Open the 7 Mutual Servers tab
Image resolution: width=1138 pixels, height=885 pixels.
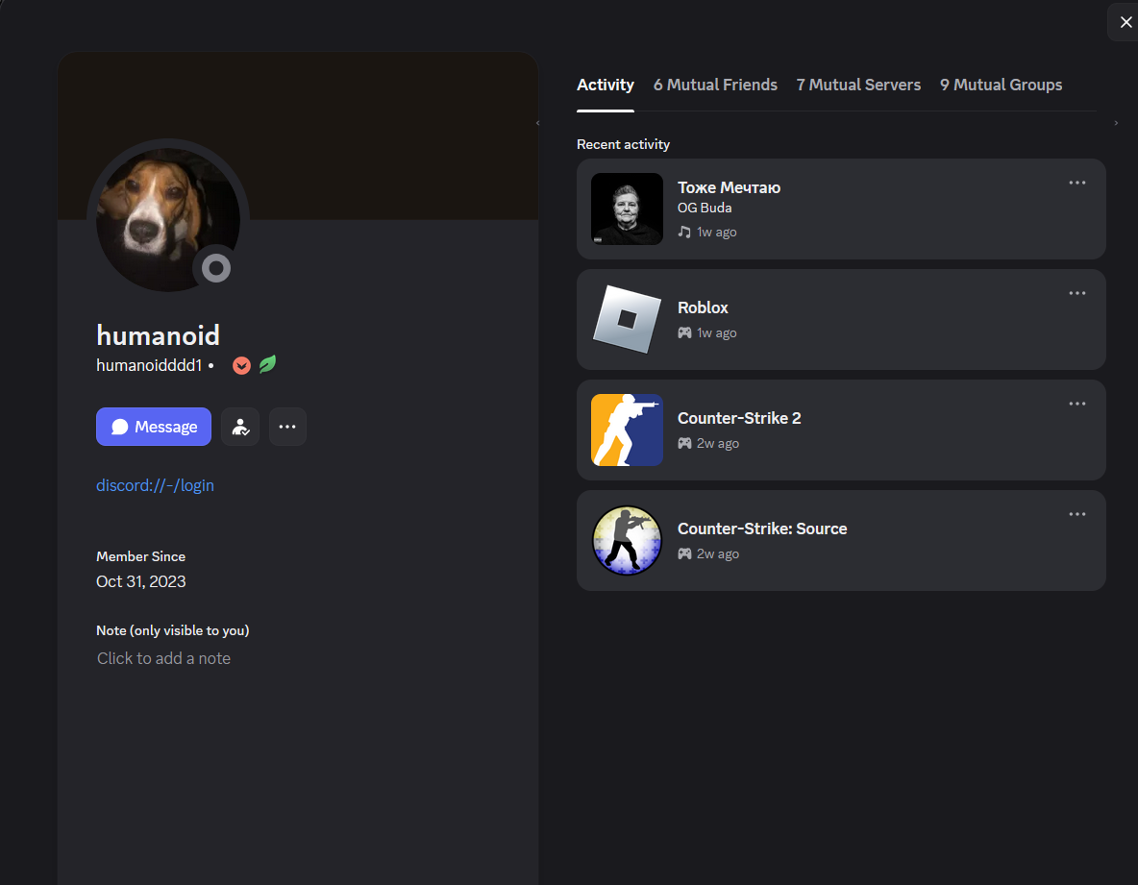[858, 85]
